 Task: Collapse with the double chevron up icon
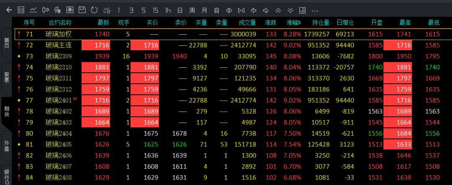[278, 10]
